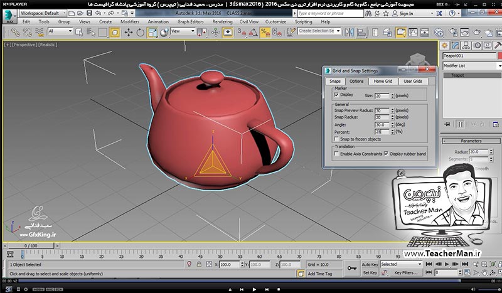Viewport: 502px width, 293px height.
Task: Open the Create command panel tab
Action: [444, 45]
